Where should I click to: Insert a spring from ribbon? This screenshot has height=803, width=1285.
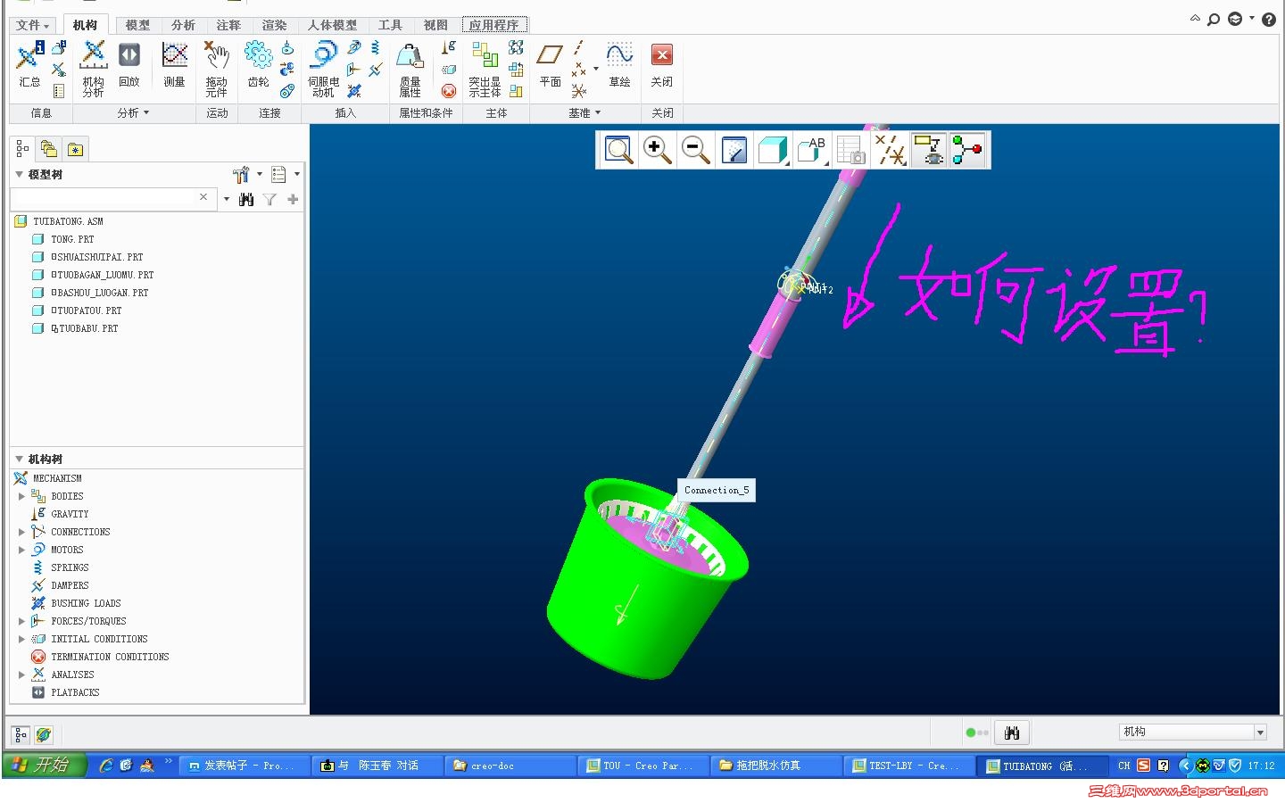tap(376, 47)
